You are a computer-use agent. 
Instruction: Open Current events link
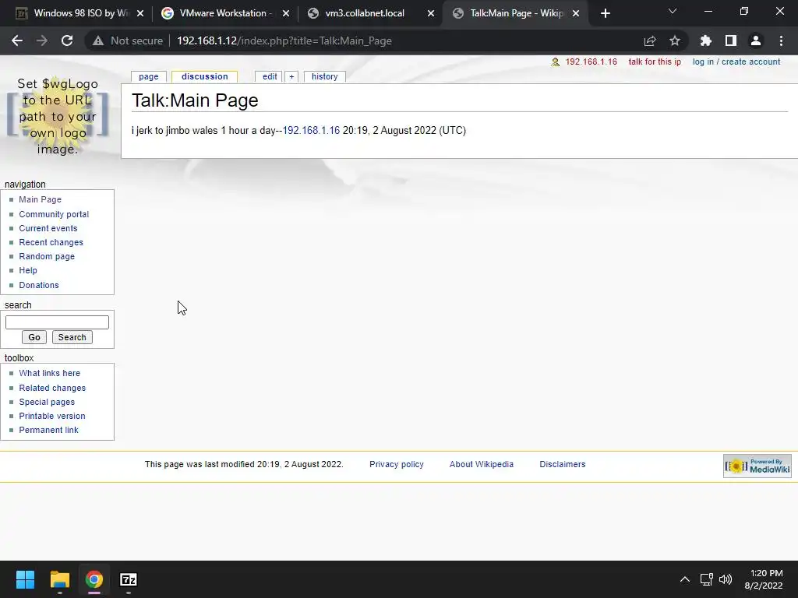pyautogui.click(x=48, y=228)
